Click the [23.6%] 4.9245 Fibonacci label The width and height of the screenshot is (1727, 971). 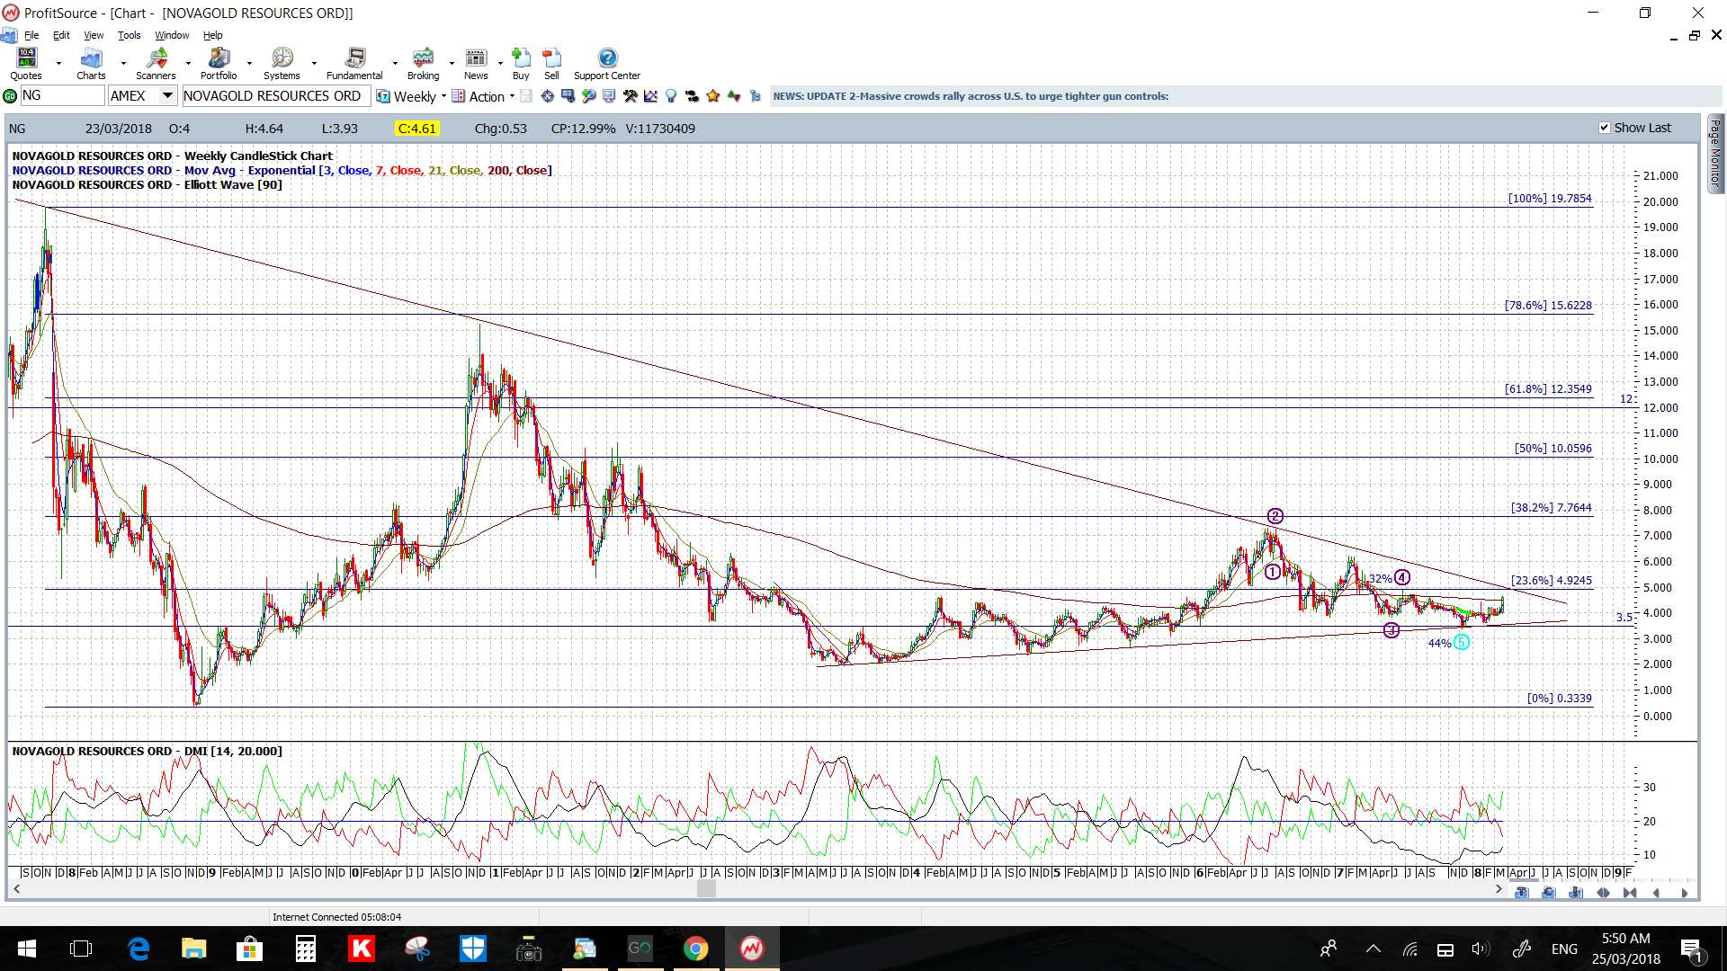(1551, 580)
